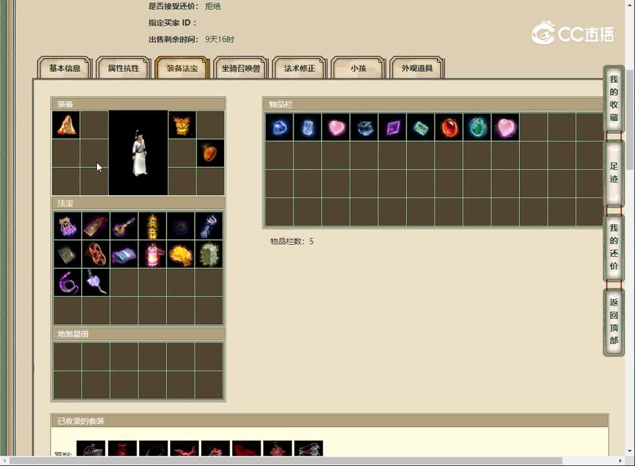Click the last 罗刹 set thumbnail
The height and width of the screenshot is (466, 635).
308,448
